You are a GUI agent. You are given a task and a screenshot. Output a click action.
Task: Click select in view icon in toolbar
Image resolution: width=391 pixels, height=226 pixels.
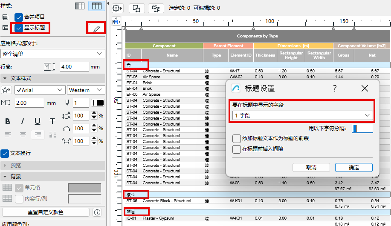(x=136, y=9)
